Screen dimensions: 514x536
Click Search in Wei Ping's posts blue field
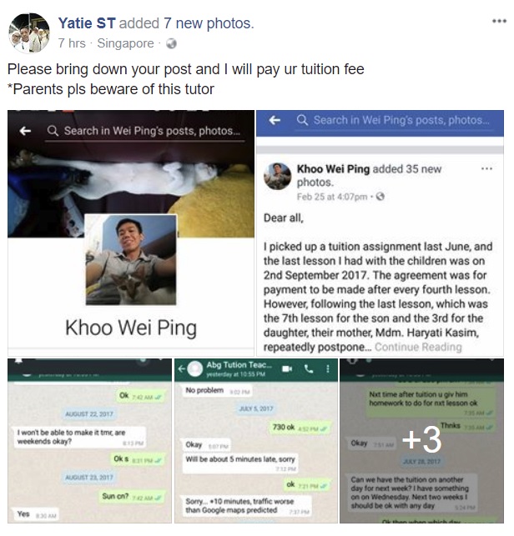click(394, 121)
